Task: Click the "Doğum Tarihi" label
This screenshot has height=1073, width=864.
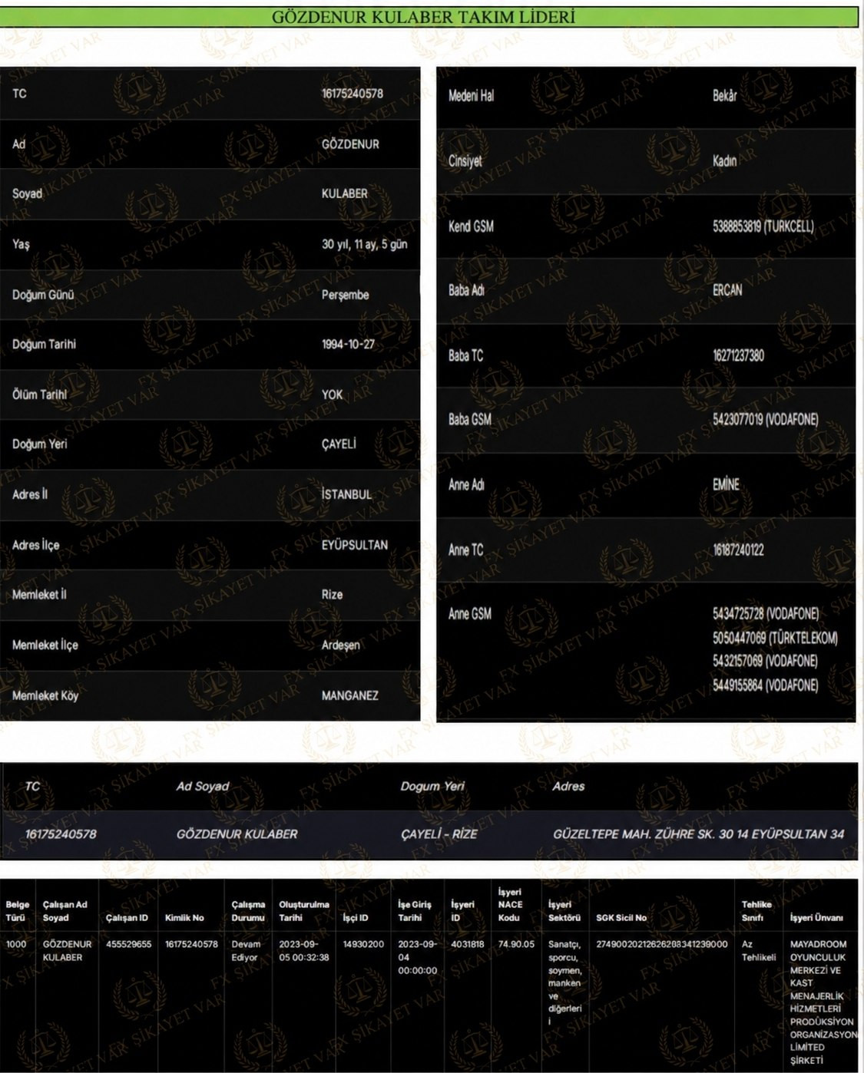Action: point(44,344)
